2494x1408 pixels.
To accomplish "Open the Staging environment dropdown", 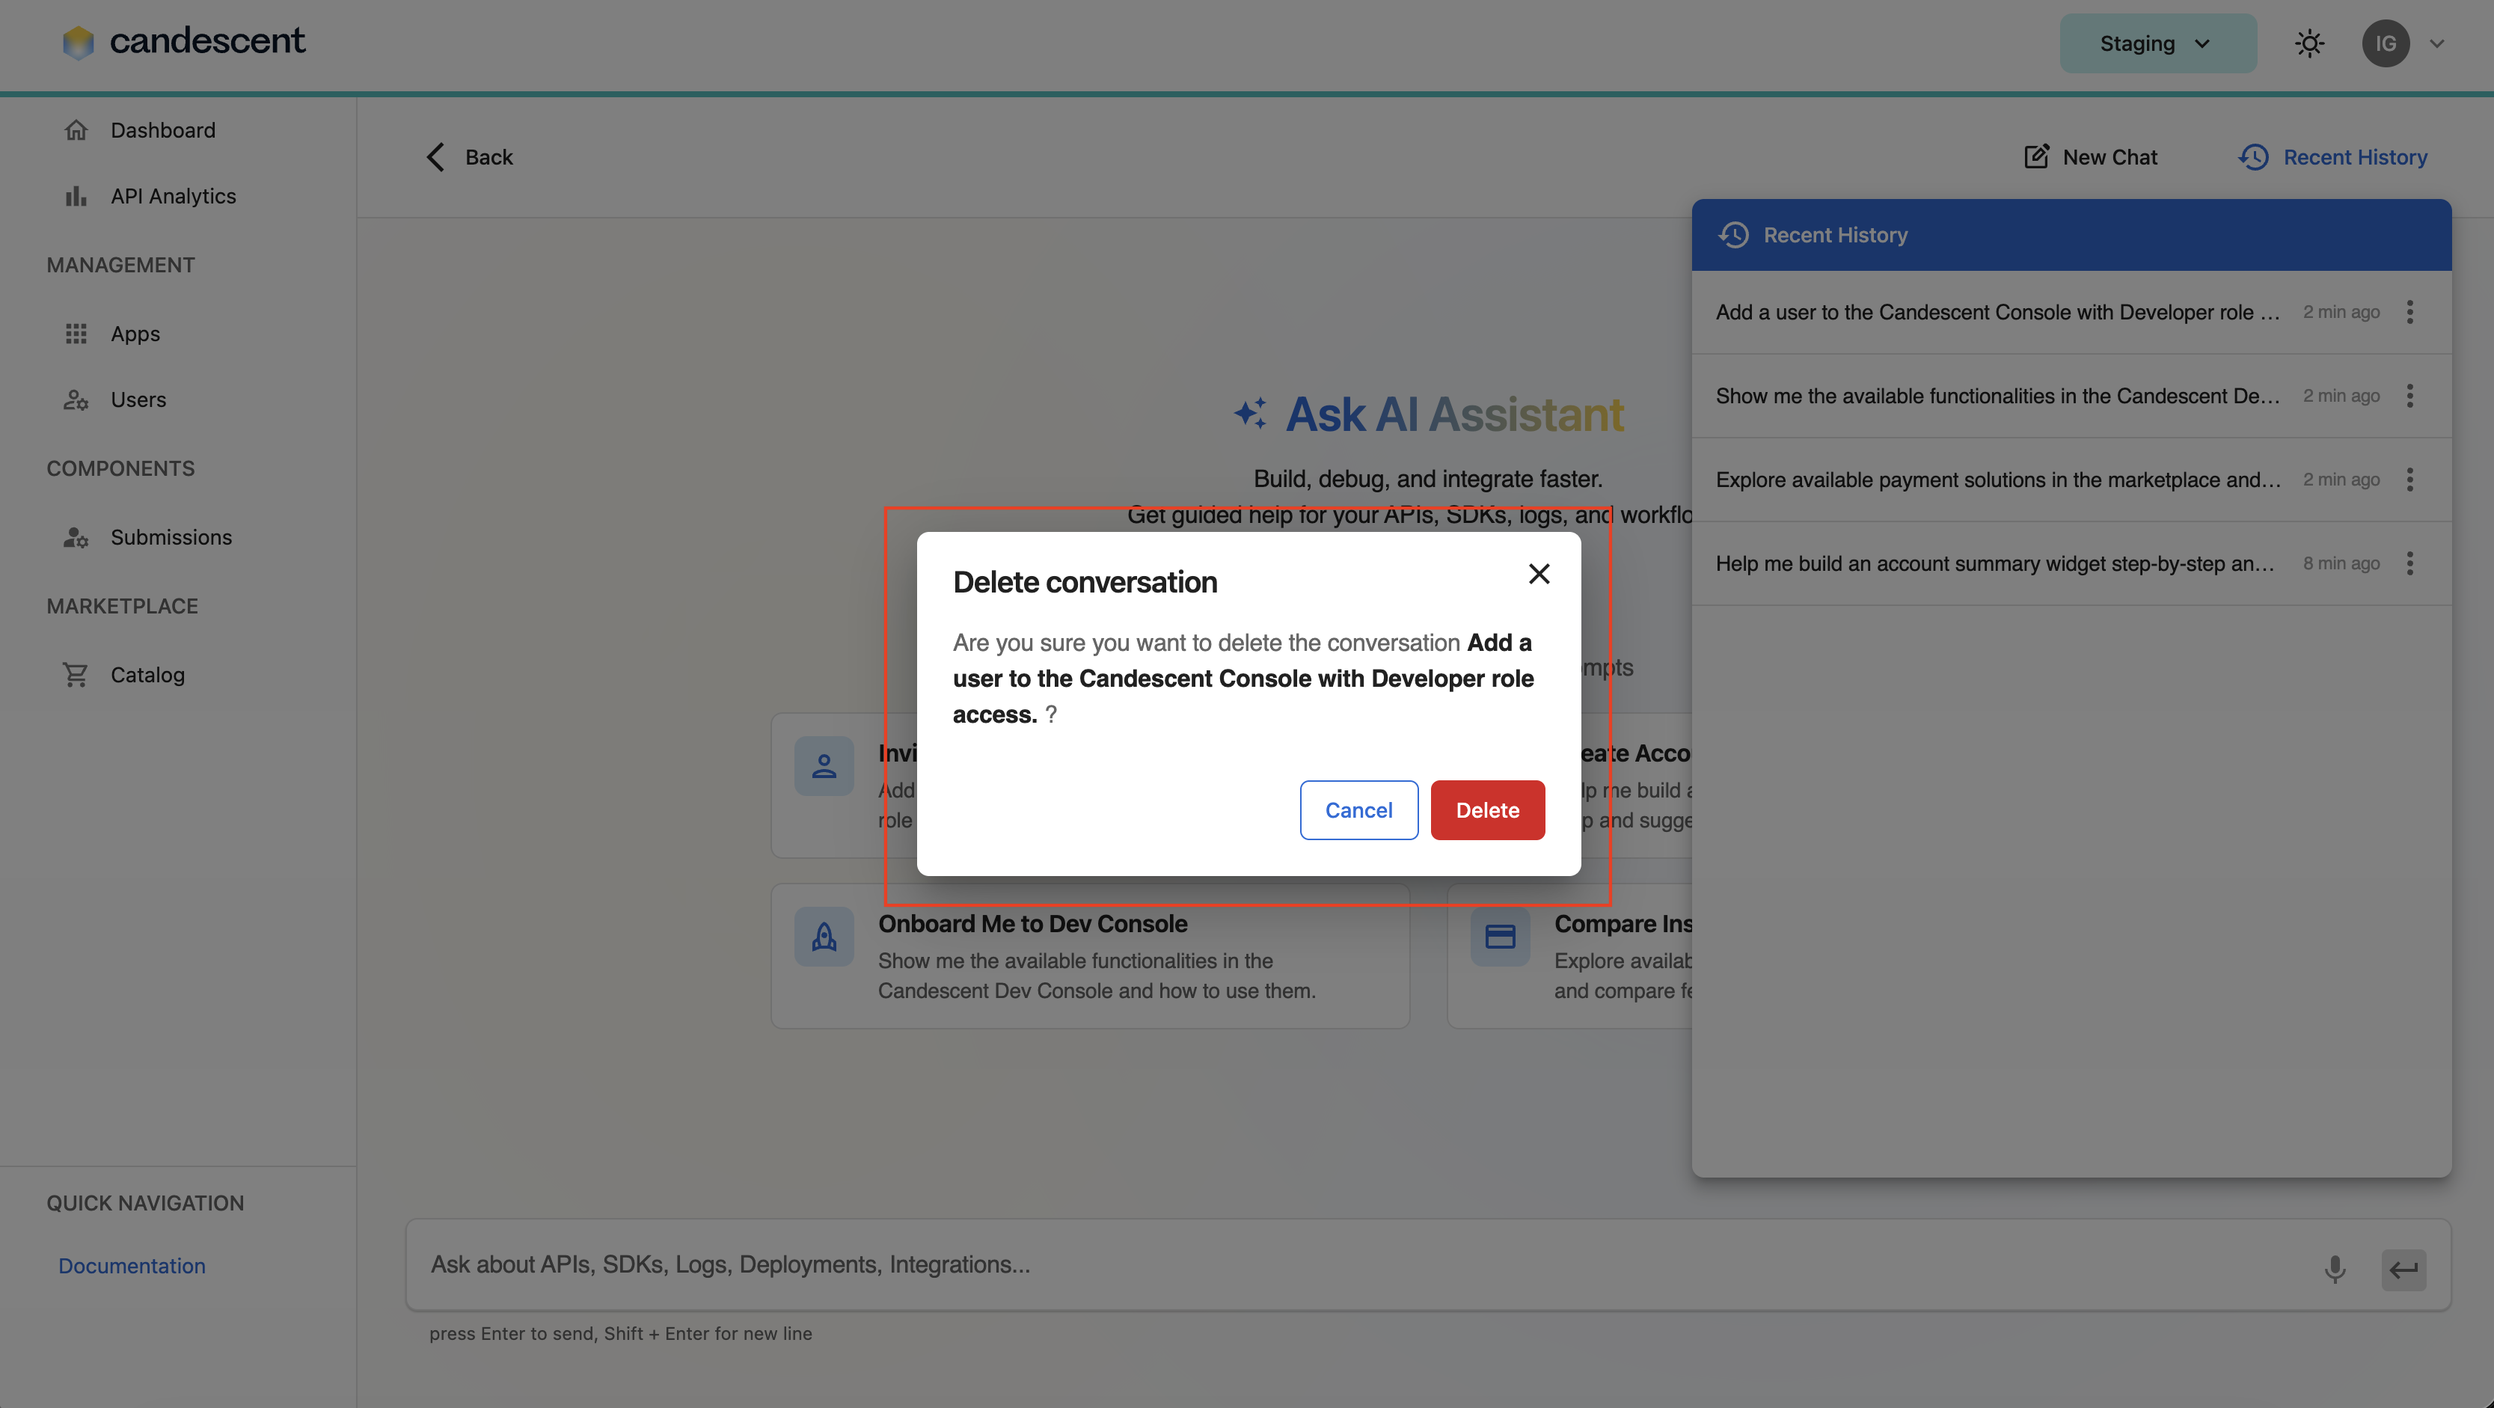I will (2157, 43).
